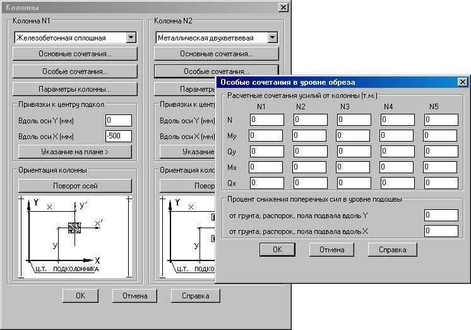Edit the Mx value for combination N4
The image size is (471, 330).
click(396, 167)
